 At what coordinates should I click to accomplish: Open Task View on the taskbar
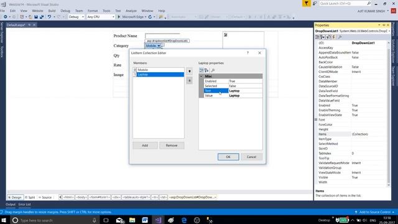(x=106, y=220)
